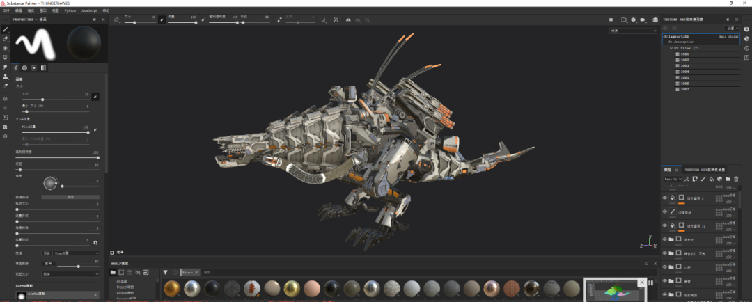752x302 pixels.
Task: Select UV tile 1004 in the list
Action: click(x=684, y=72)
